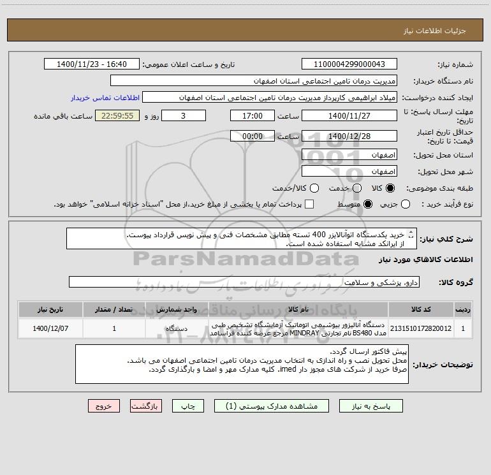The height and width of the screenshot is (475, 491).
Task: Select the کالا/خدمت radio option
Action: [314, 188]
